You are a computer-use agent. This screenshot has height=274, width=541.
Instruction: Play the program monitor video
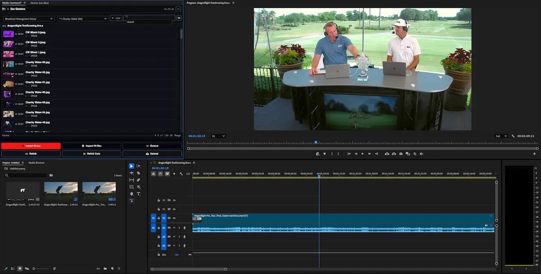point(362,154)
